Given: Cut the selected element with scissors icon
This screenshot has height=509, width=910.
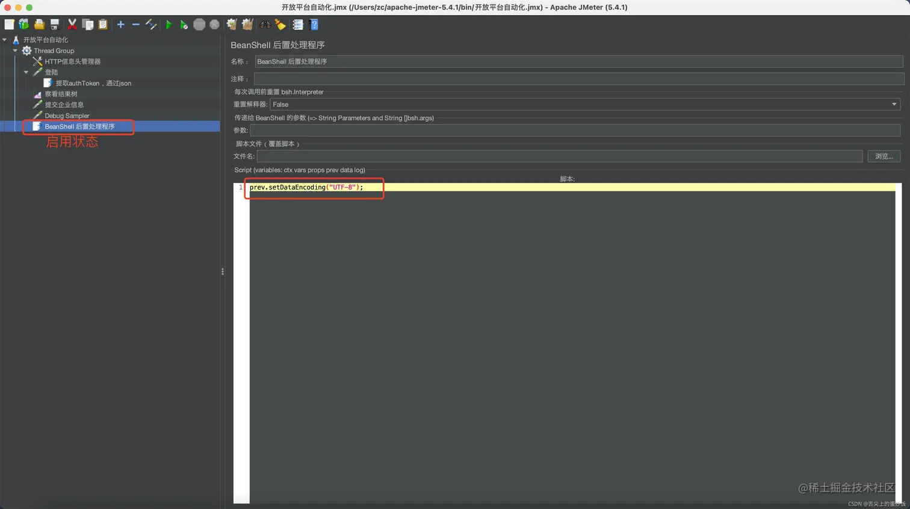Looking at the screenshot, I should tap(72, 25).
